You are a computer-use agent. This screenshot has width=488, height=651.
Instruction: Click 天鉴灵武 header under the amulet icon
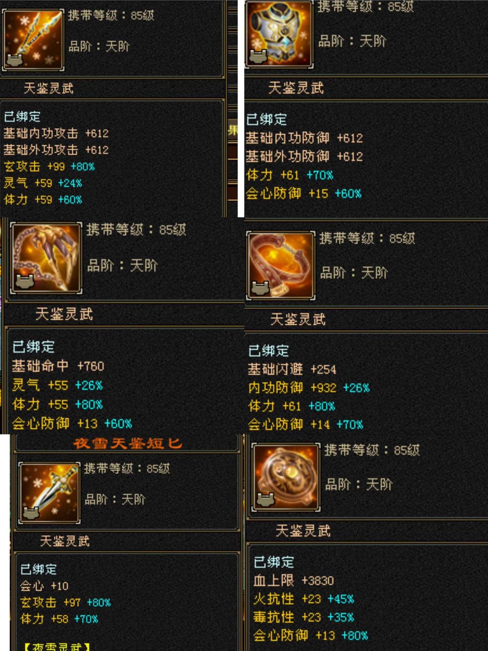pos(303,531)
